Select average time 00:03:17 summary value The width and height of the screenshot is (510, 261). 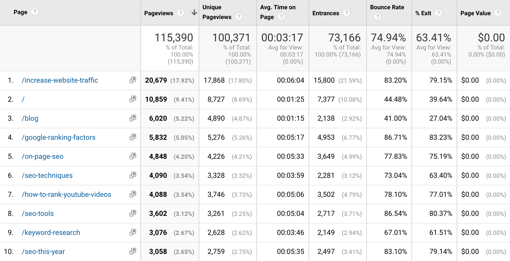click(282, 38)
